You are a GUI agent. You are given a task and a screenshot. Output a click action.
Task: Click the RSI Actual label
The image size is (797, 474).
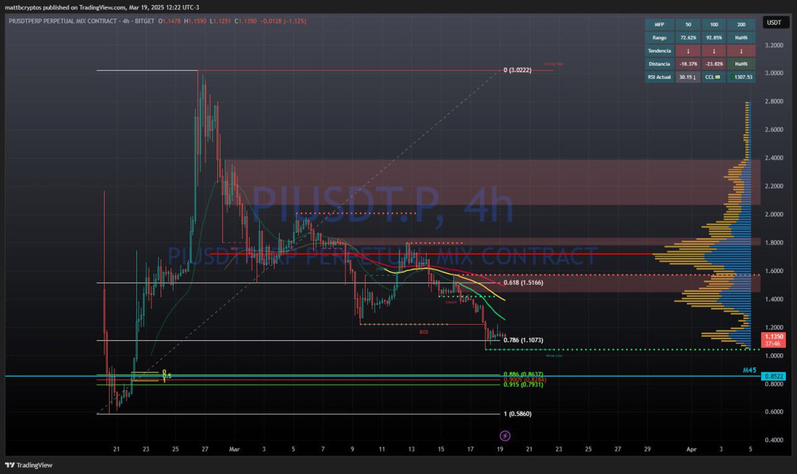(660, 77)
